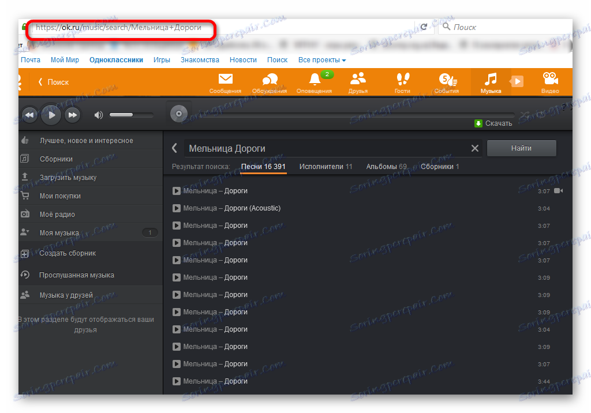
Task: Click the plus icon beside Создать сборник
Action: [x=24, y=254]
